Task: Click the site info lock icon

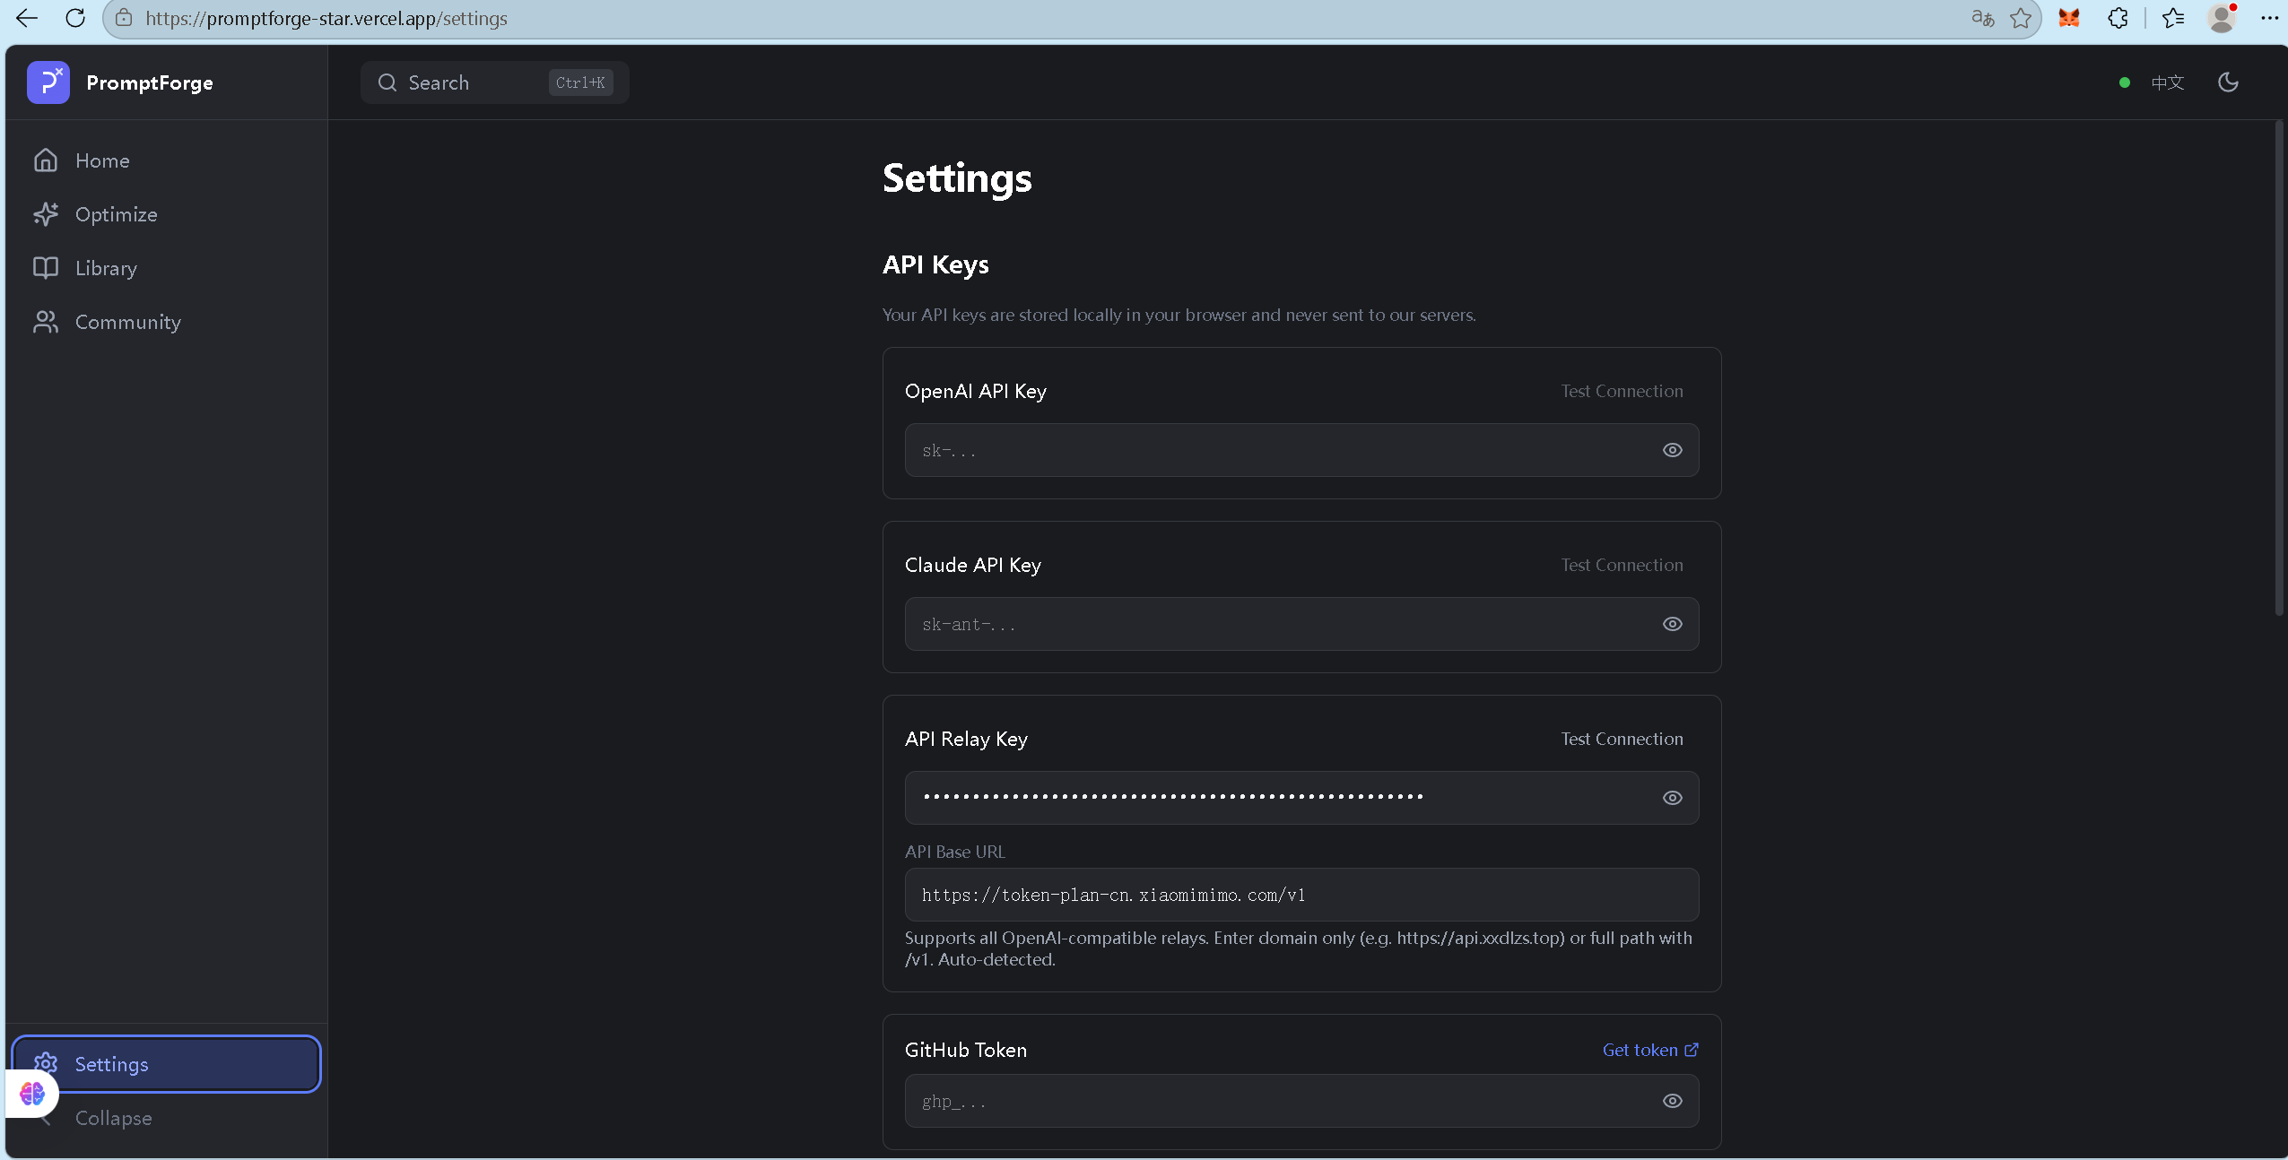Action: pyautogui.click(x=125, y=18)
